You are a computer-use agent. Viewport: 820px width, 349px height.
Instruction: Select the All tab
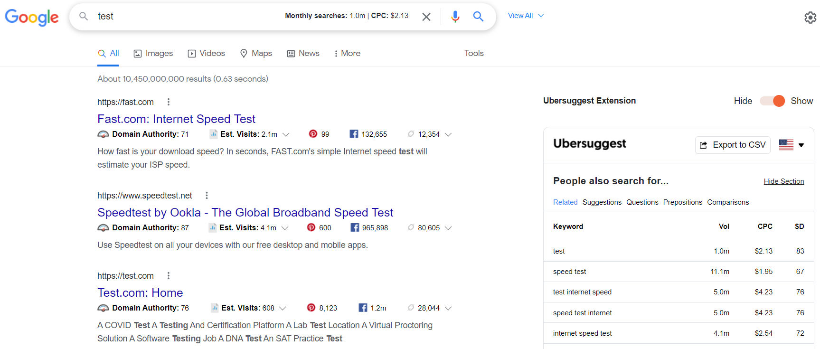coord(108,53)
